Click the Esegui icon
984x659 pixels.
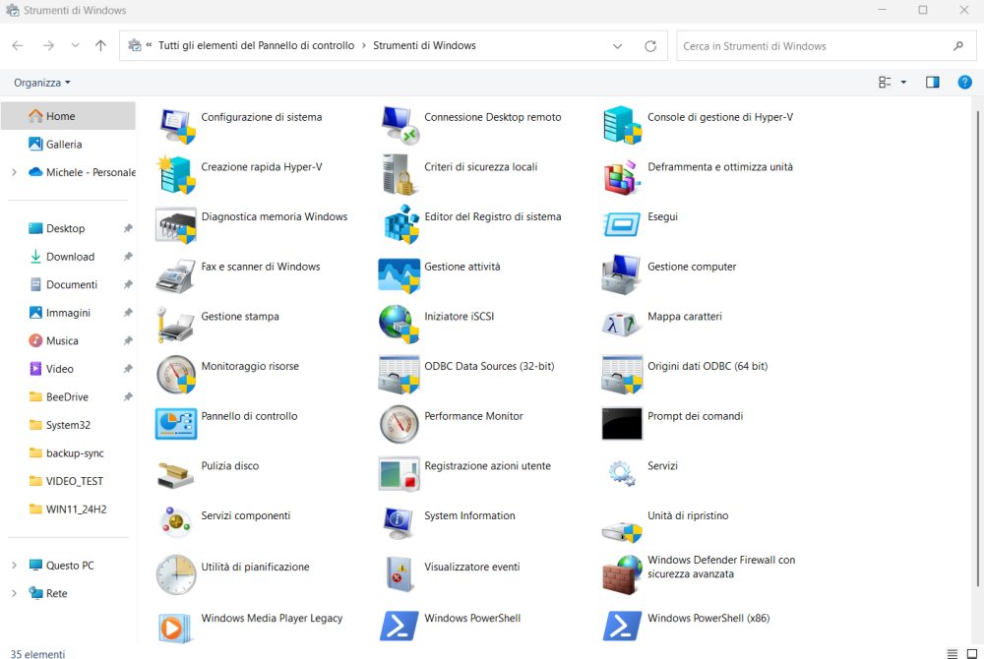[623, 225]
